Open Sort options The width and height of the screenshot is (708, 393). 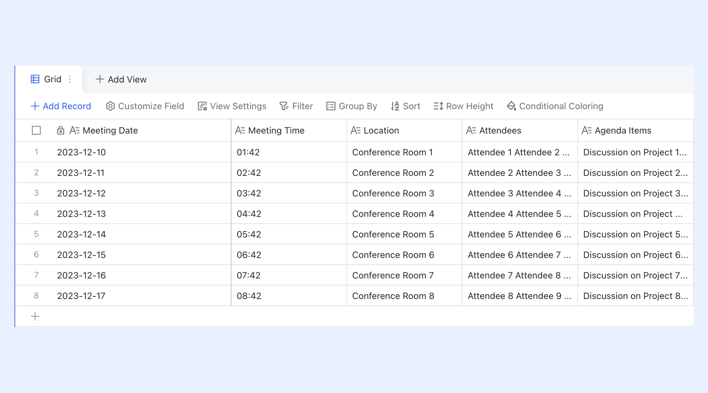coord(405,106)
